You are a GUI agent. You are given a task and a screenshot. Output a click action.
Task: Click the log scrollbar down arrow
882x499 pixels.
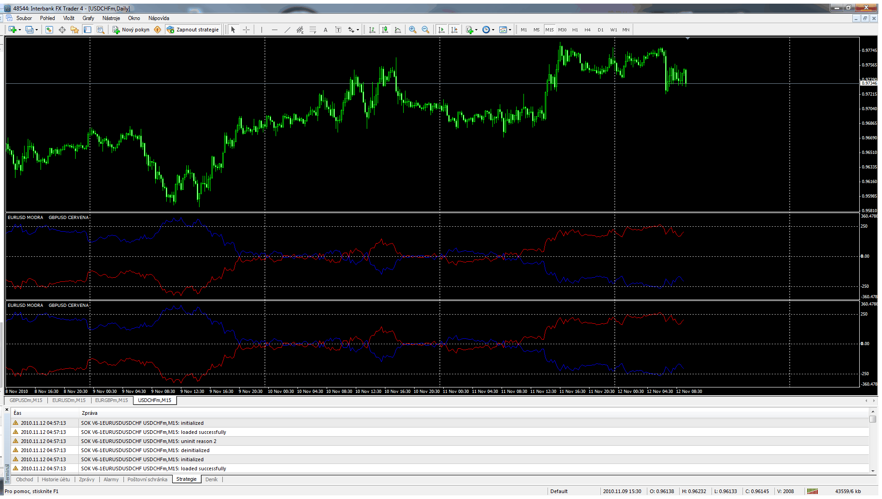click(873, 471)
